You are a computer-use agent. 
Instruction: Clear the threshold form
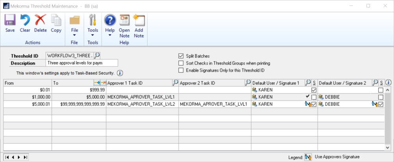(x=25, y=23)
